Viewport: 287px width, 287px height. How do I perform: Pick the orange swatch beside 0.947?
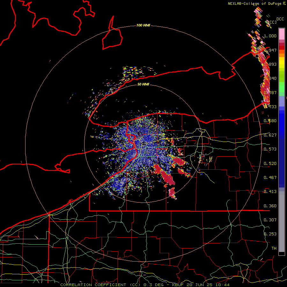(x=282, y=51)
